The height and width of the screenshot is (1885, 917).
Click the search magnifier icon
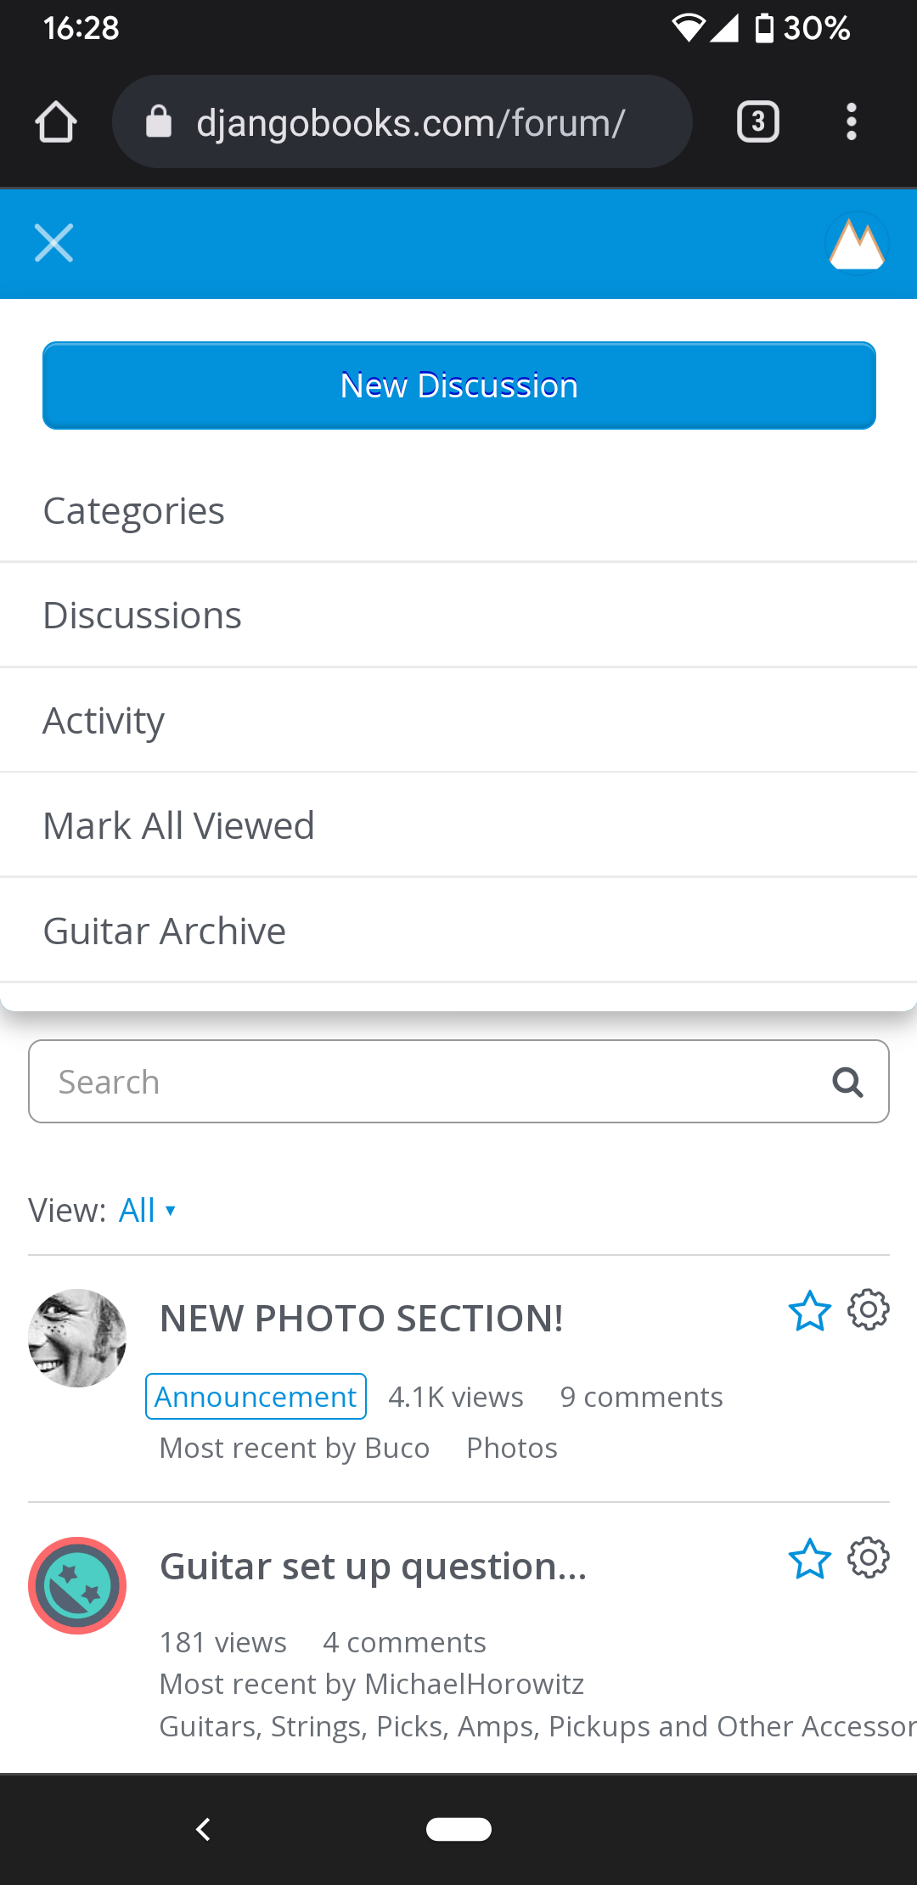coord(847,1083)
